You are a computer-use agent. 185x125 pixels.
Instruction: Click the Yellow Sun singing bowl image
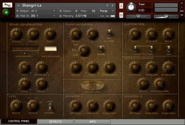pyautogui.click(x=92, y=86)
